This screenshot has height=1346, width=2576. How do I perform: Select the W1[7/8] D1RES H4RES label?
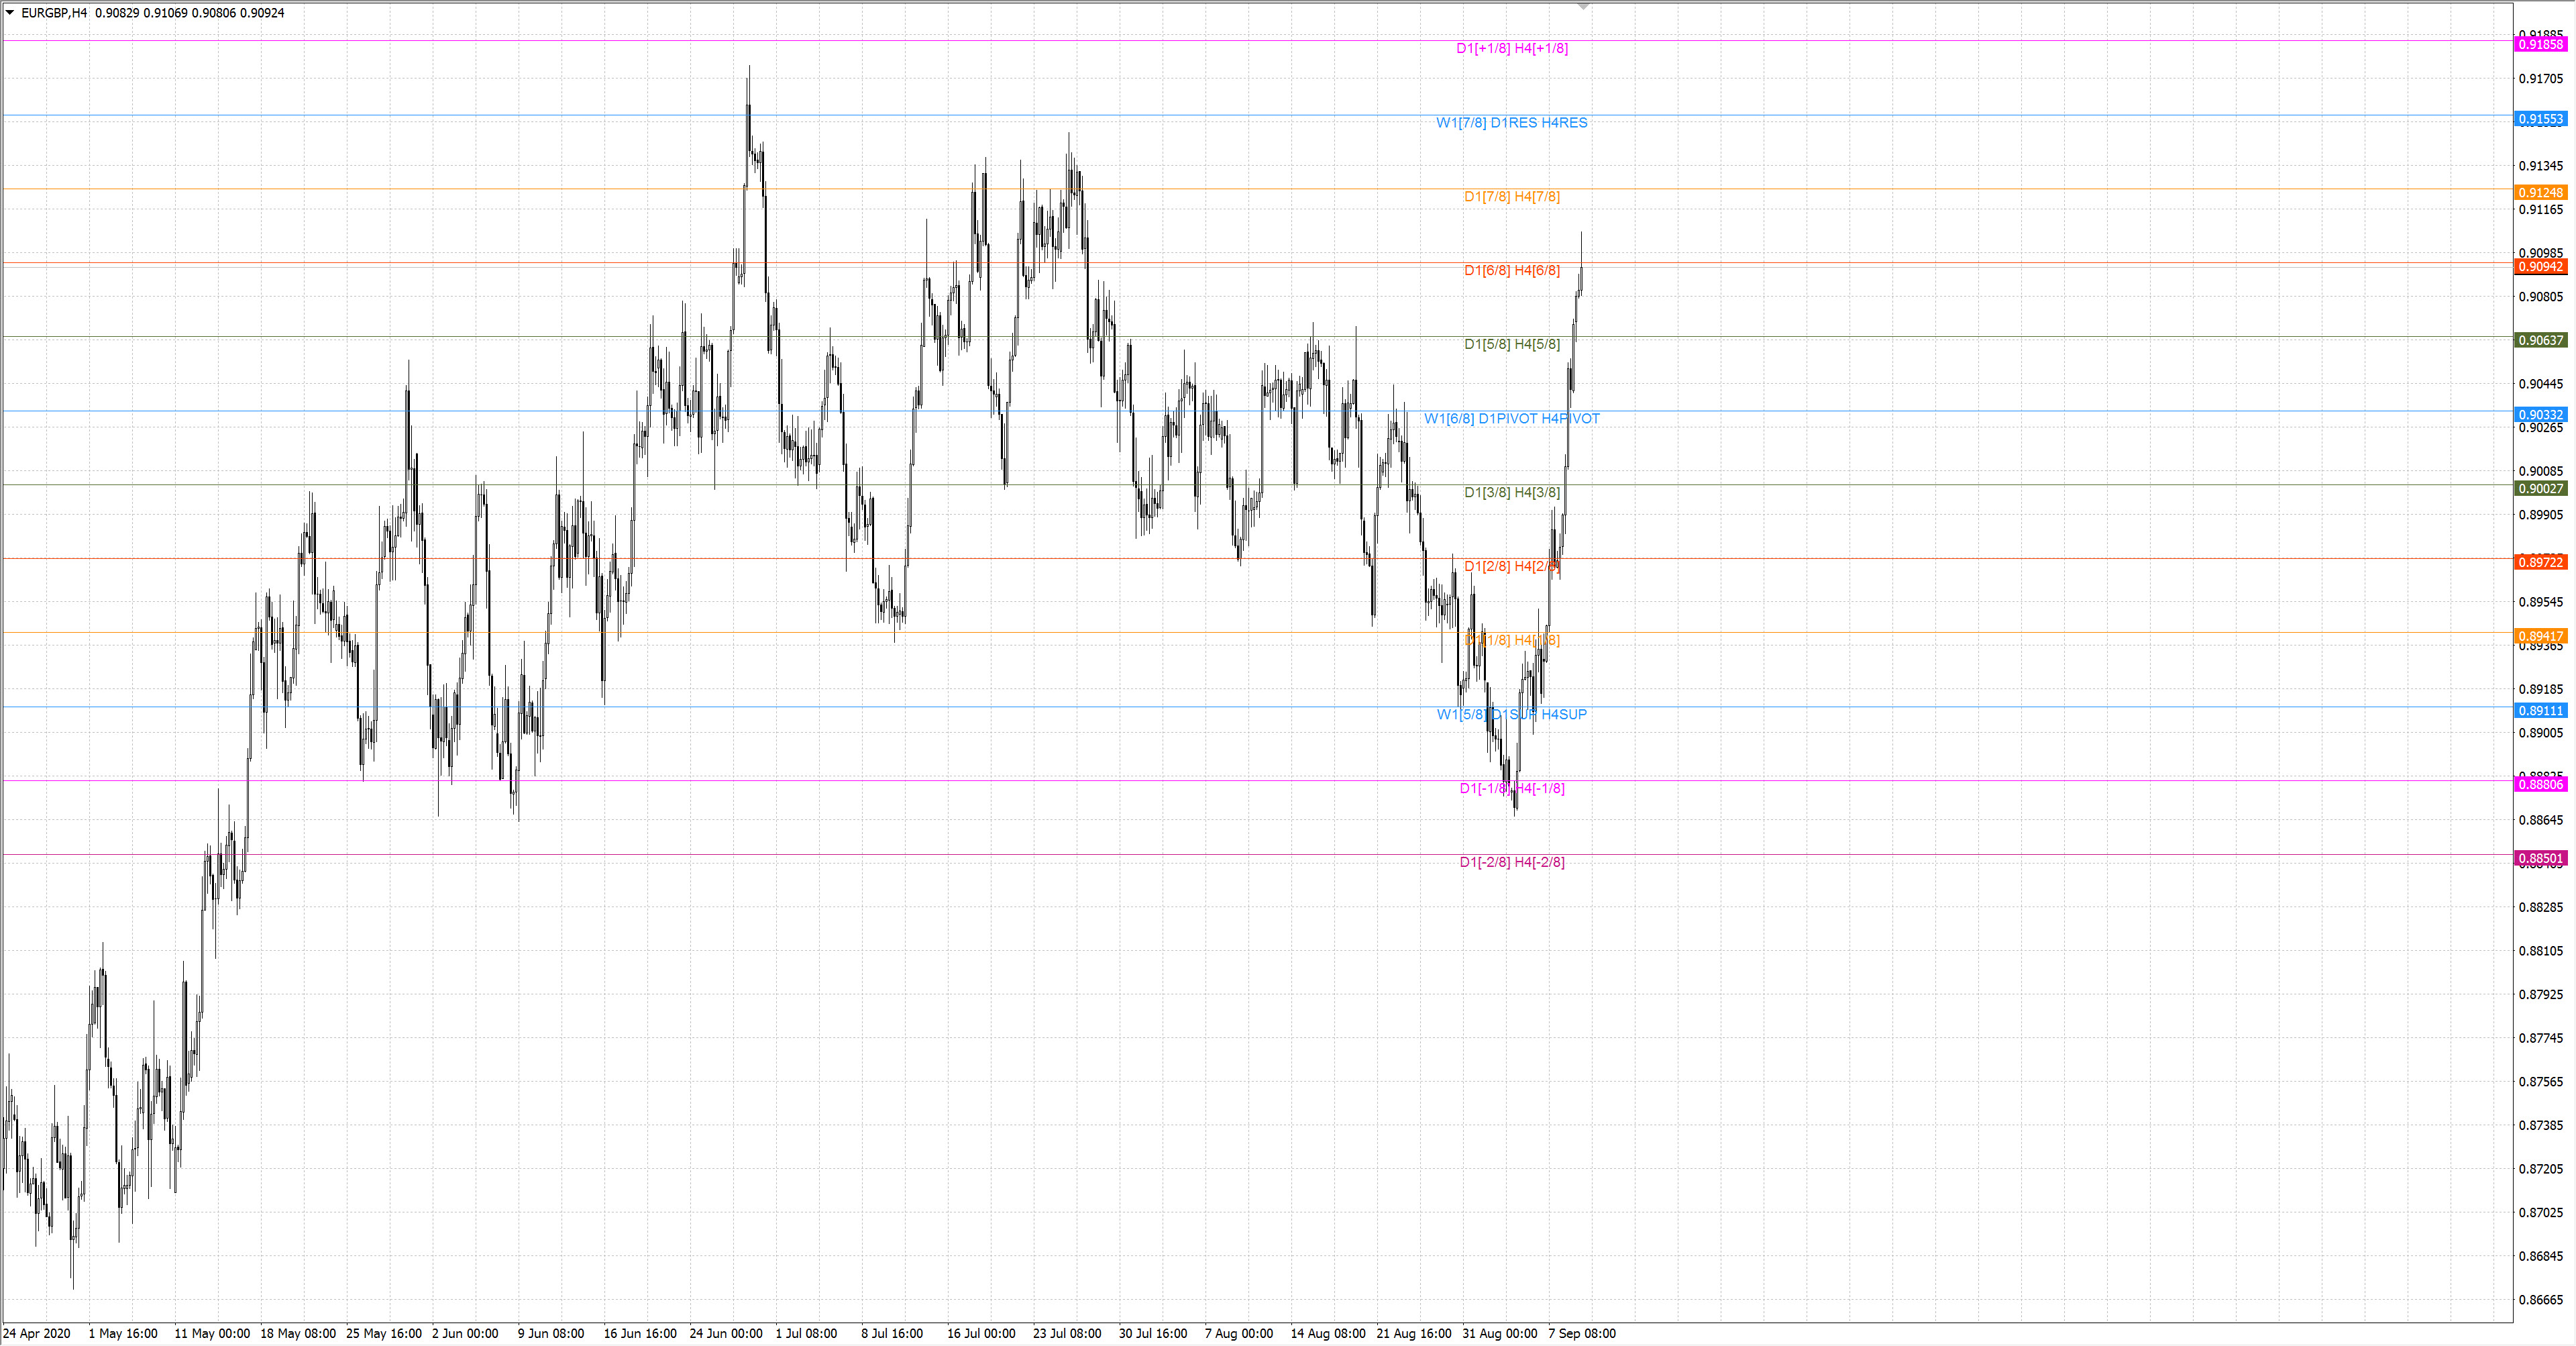[x=1511, y=123]
